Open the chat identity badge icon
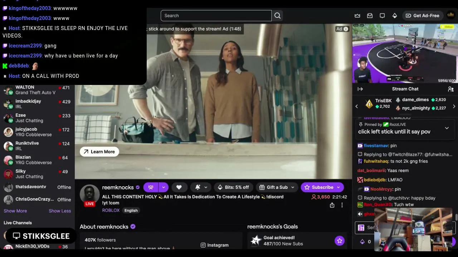The image size is (458, 257). click(x=361, y=228)
